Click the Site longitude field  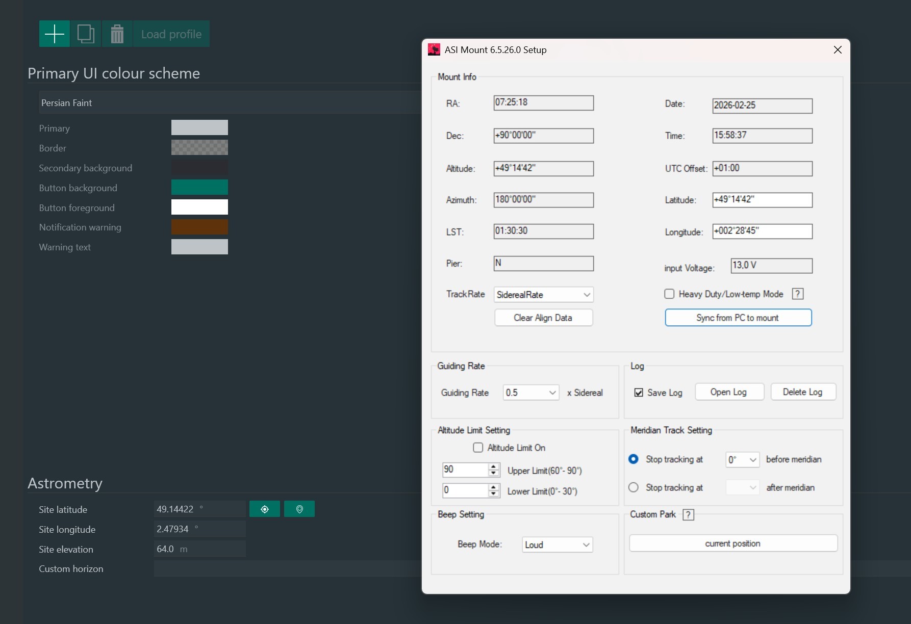[199, 529]
